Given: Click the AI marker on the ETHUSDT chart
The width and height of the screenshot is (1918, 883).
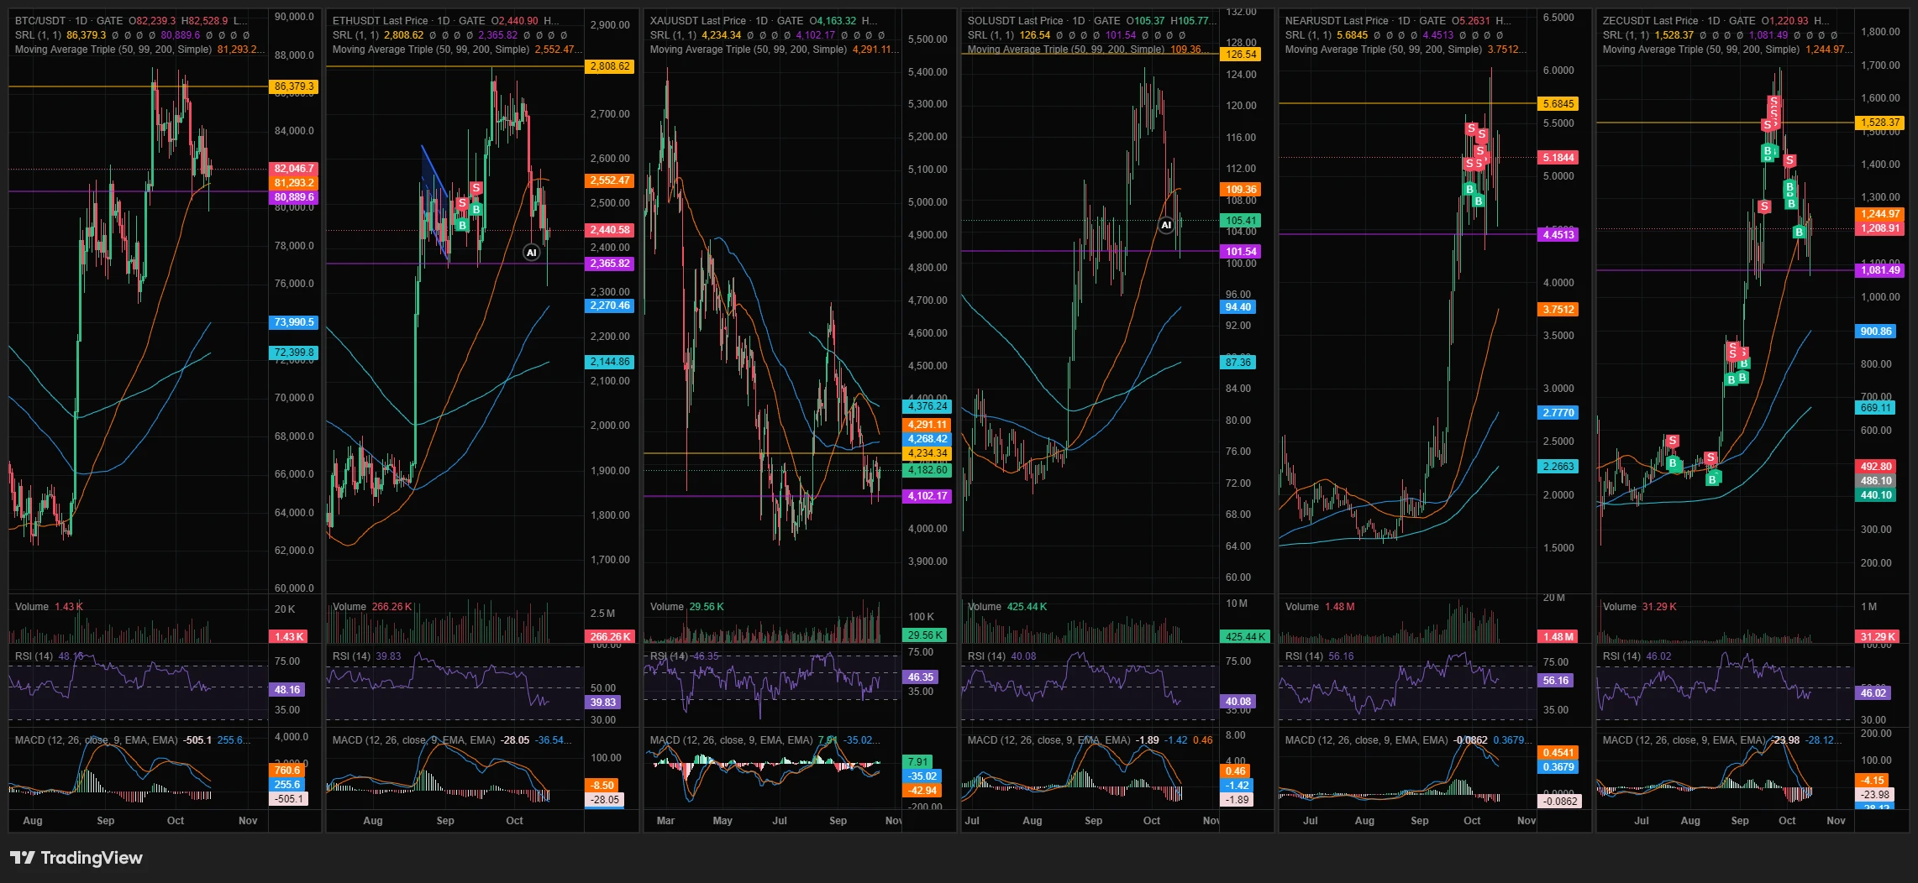Looking at the screenshot, I should 531,253.
